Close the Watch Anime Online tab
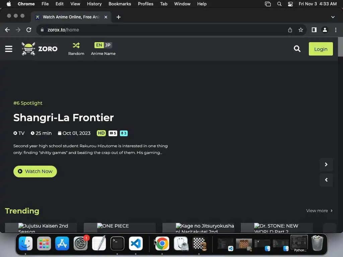 point(106,17)
